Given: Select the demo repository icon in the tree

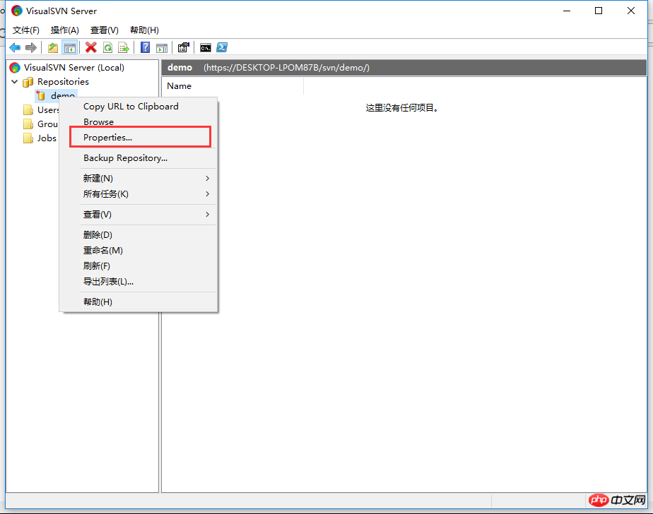Looking at the screenshot, I should click(x=41, y=96).
